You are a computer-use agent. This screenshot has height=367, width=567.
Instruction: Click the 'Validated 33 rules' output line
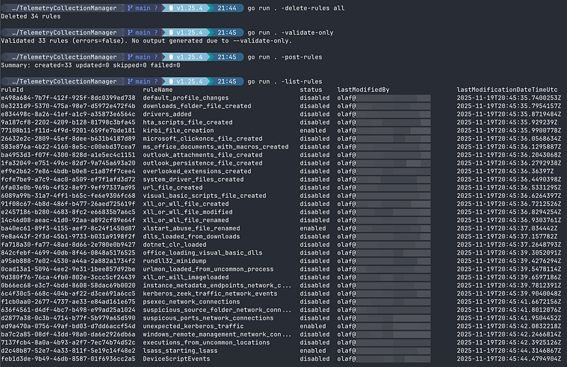pyautogui.click(x=147, y=41)
